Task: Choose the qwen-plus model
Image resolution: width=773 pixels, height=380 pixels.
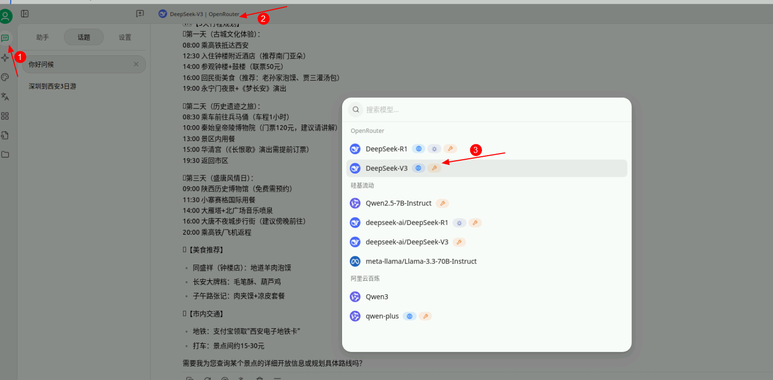Action: (486, 316)
